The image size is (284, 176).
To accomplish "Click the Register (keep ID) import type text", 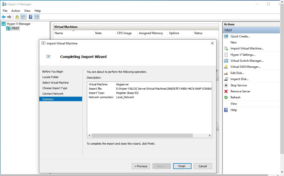I will 127,93.
